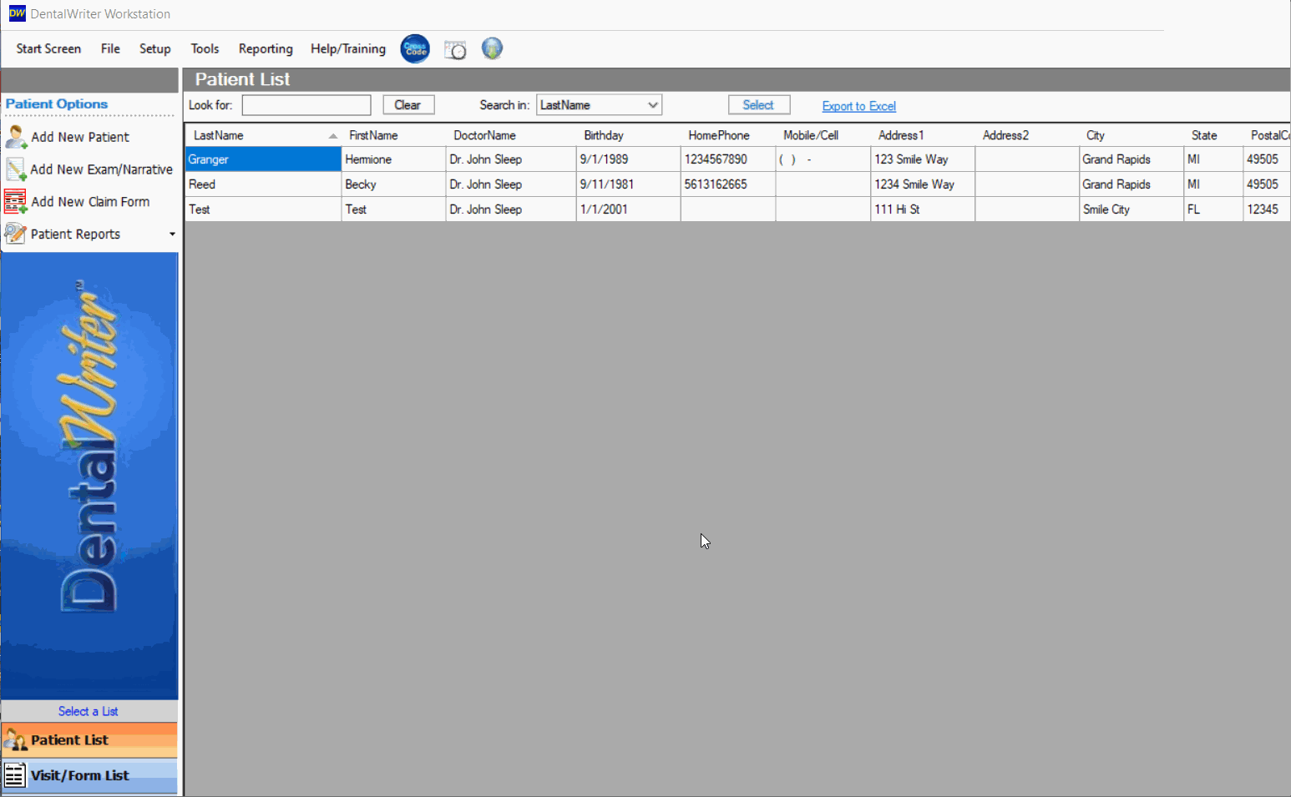Open the Tools menu
Image resolution: width=1291 pixels, height=797 pixels.
(x=205, y=49)
